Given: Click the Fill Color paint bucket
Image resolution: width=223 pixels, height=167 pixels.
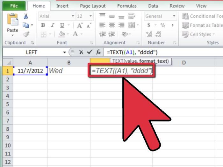Looking at the screenshot, I should [x=62, y=34].
